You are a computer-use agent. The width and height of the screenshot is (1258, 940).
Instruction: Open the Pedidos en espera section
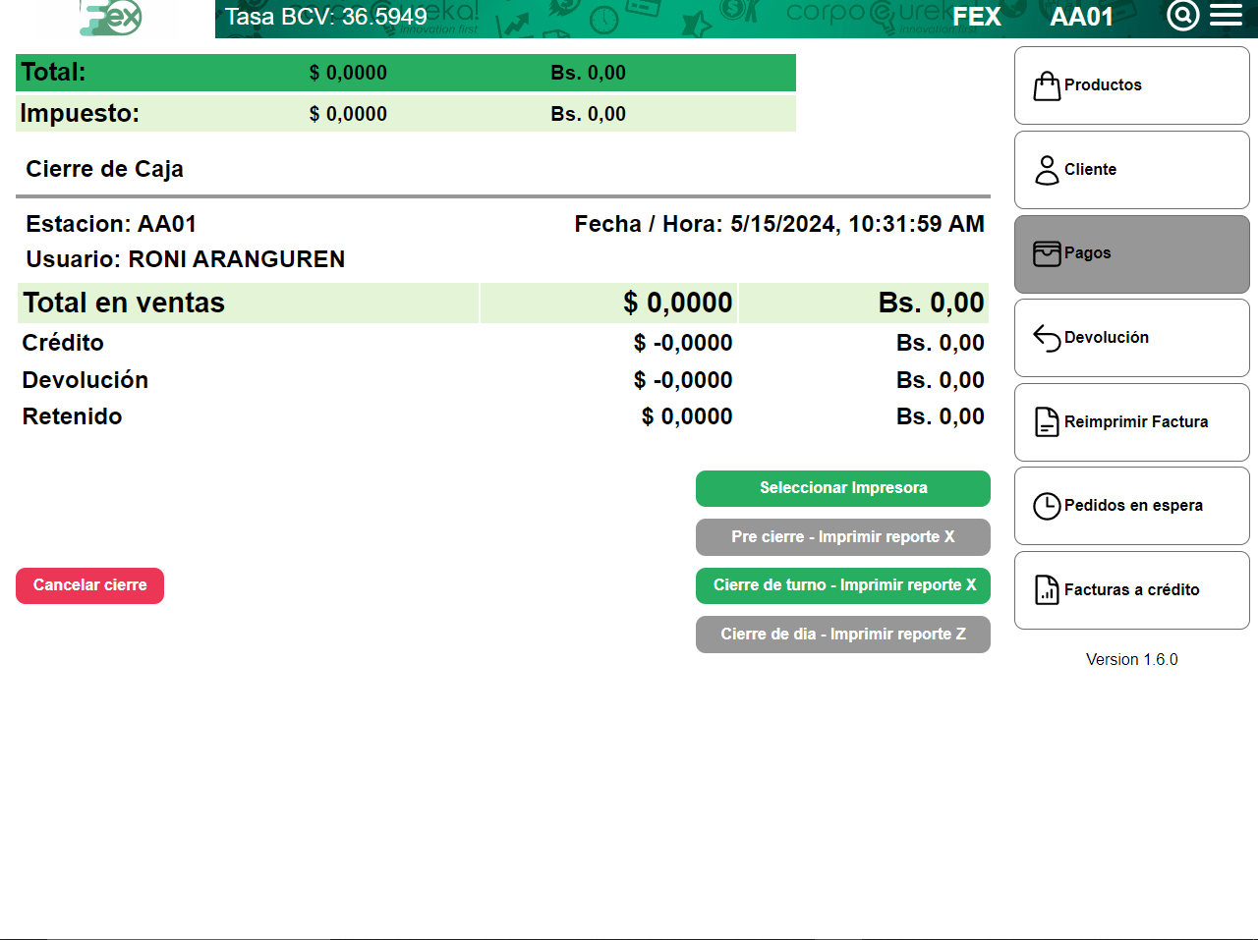point(1132,506)
